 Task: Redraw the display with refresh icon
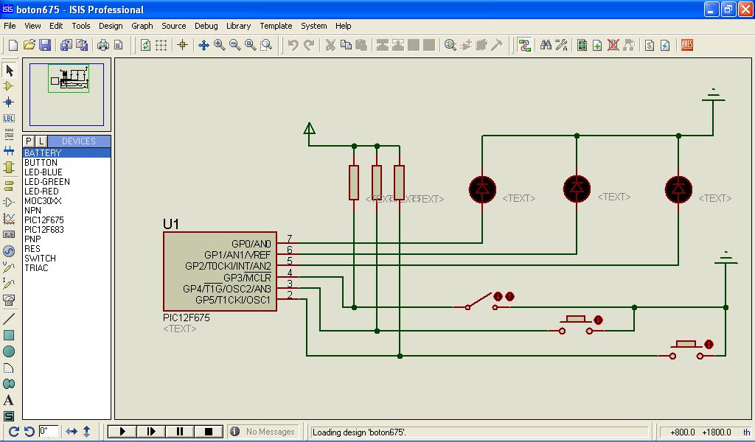coord(145,45)
